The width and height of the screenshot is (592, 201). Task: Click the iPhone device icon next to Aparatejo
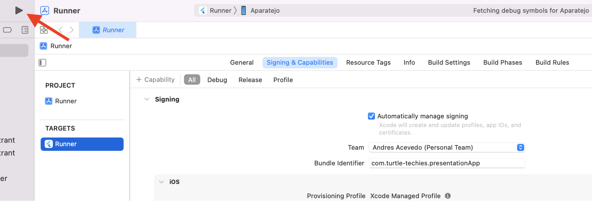point(243,11)
